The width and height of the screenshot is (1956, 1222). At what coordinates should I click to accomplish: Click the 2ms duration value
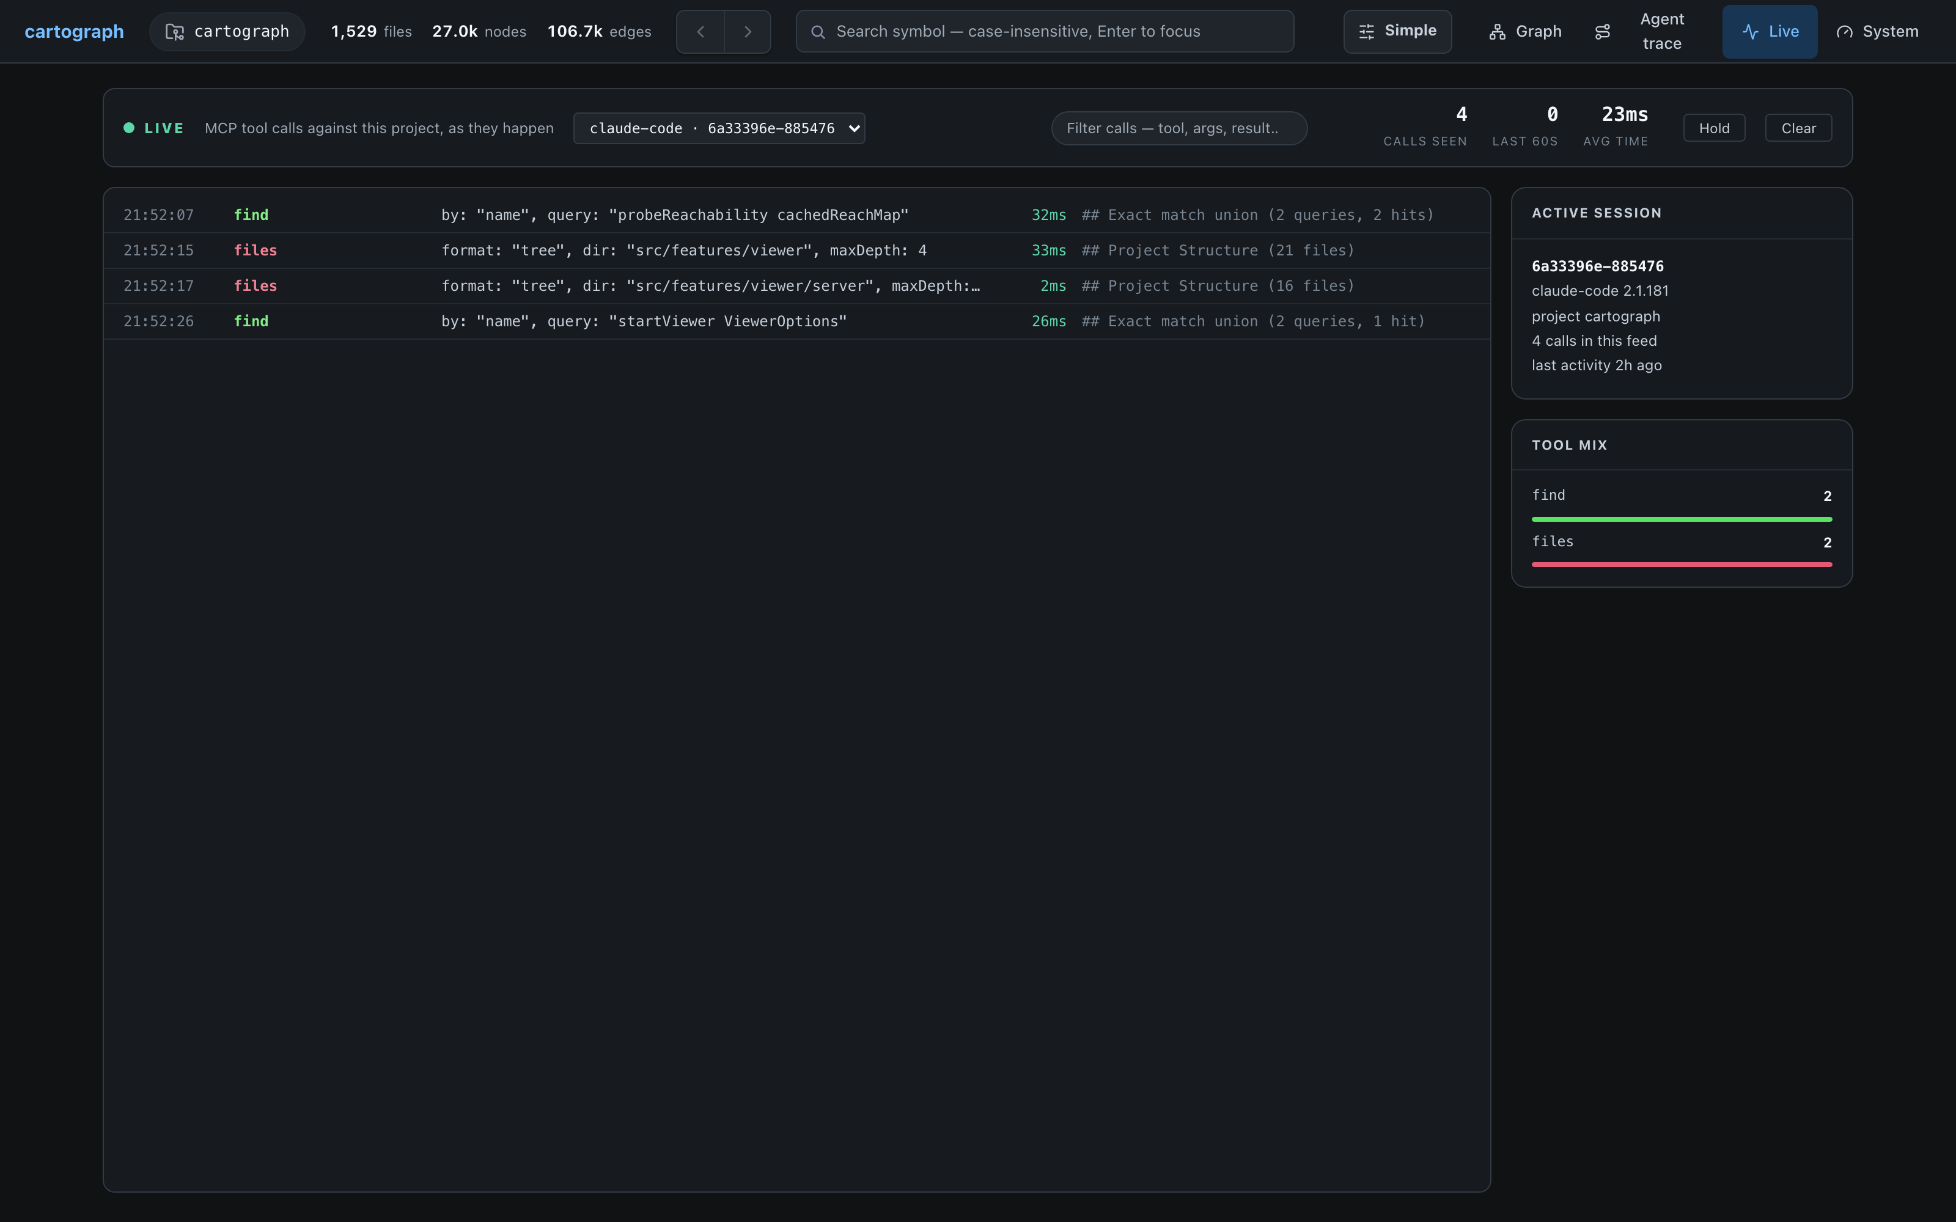(1053, 286)
